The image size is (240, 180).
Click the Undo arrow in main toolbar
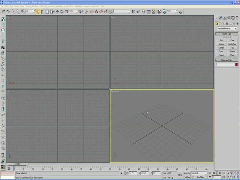3,12
